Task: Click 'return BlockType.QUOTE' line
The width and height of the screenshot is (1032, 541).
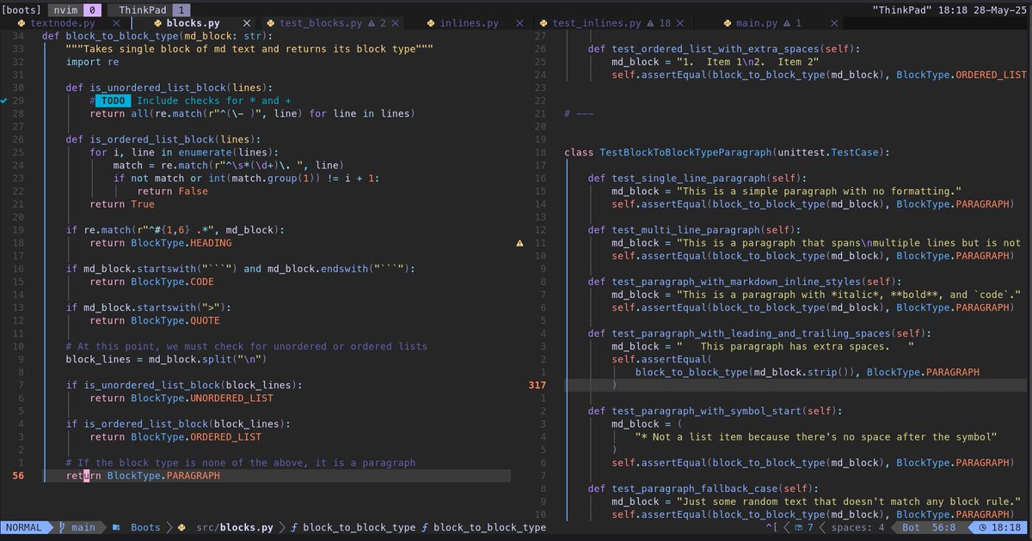Action: [x=155, y=320]
